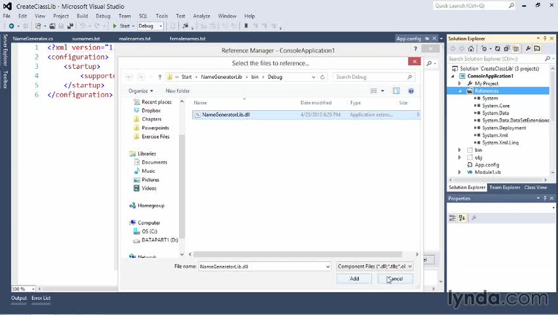
Task: Switch to the malenames.txt tab
Action: [134, 39]
